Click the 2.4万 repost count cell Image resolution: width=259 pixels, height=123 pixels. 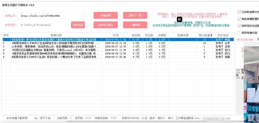point(136,50)
